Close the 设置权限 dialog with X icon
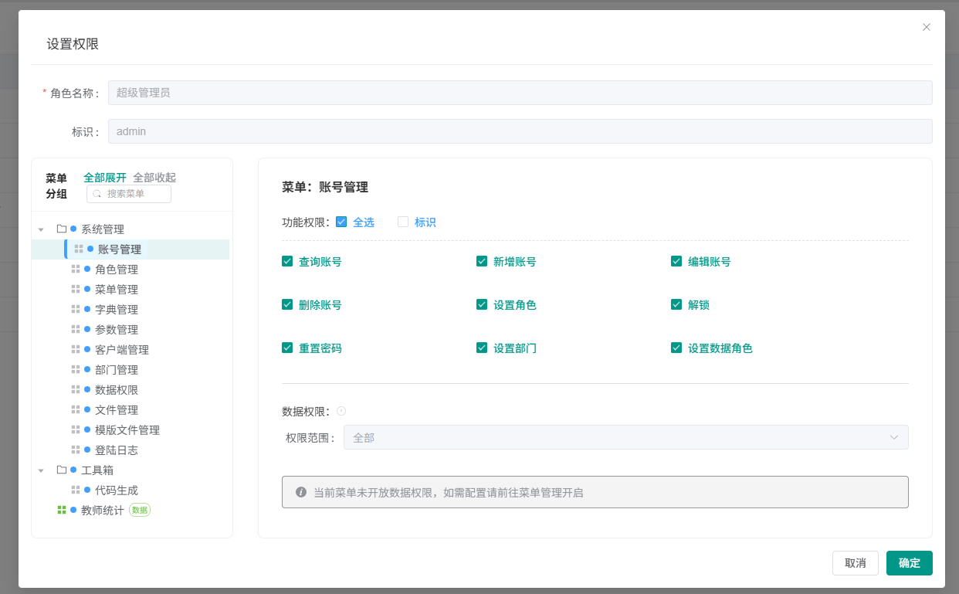Screen dimensions: 959x594 click(927, 27)
